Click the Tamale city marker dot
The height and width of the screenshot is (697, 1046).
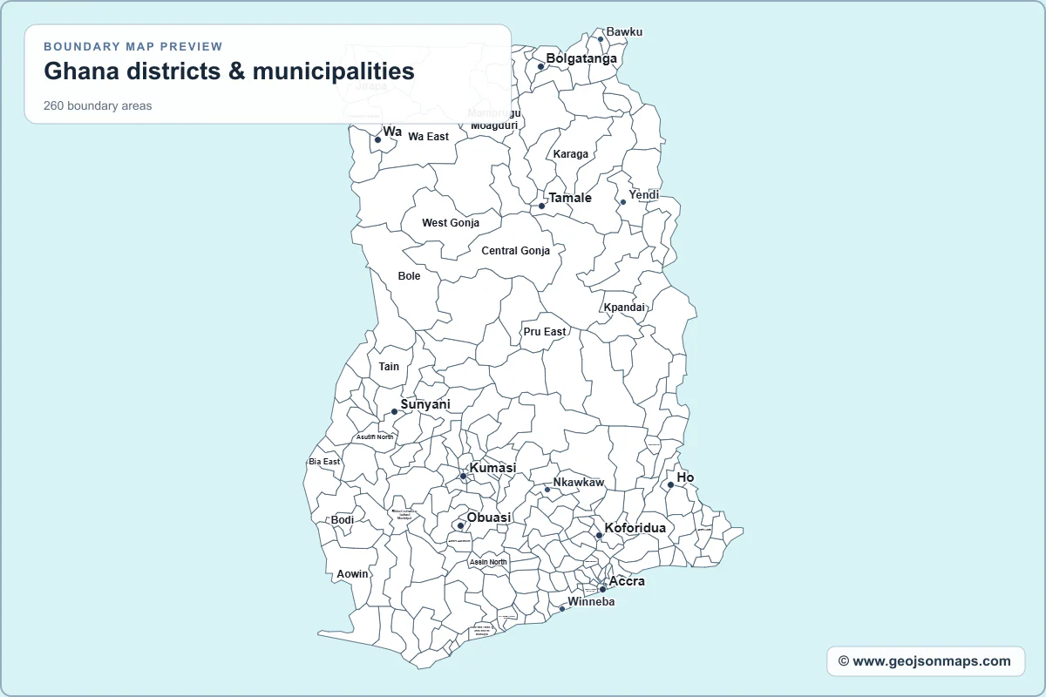click(x=542, y=206)
